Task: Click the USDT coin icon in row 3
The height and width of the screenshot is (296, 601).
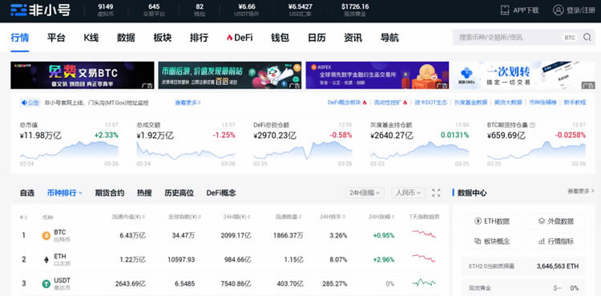Action: [46, 284]
